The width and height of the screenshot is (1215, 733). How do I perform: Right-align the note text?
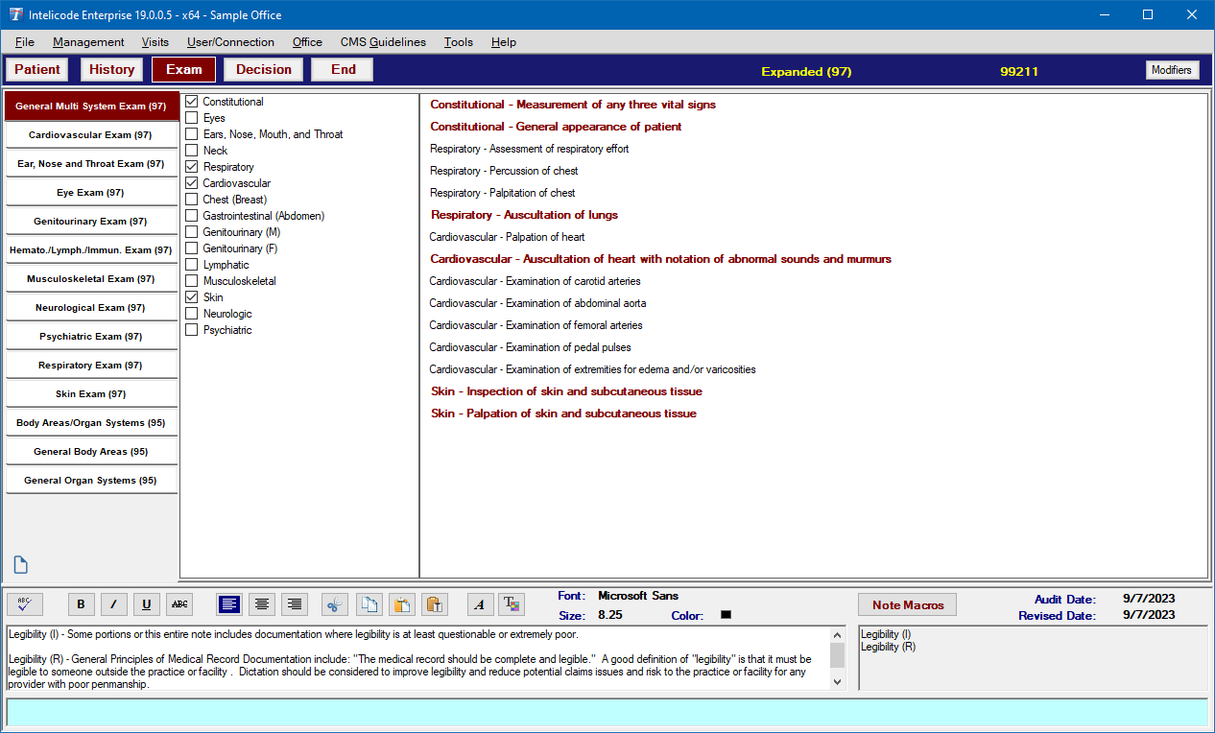pos(295,604)
